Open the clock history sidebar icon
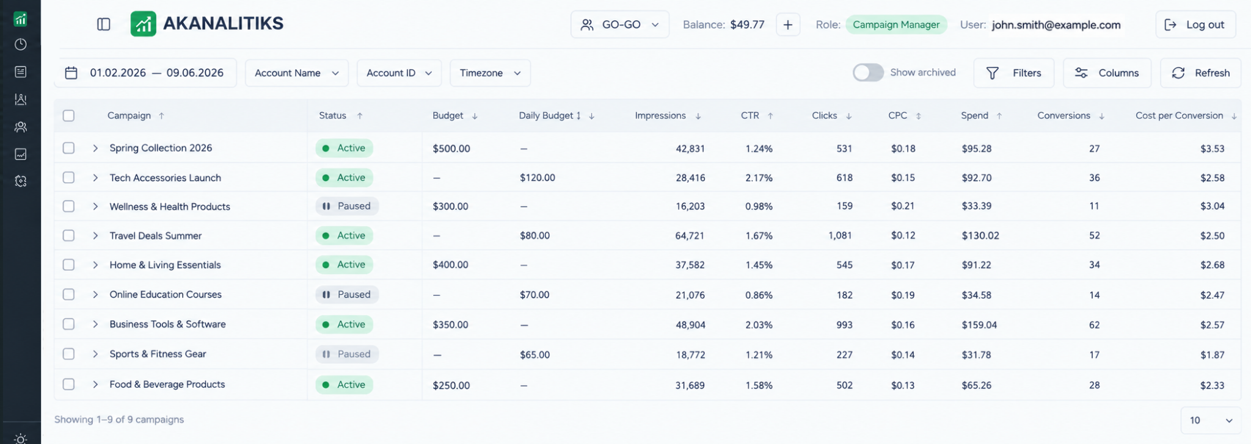 click(20, 45)
